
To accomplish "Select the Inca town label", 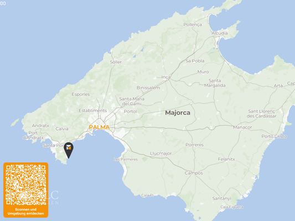I will click(x=165, y=77).
